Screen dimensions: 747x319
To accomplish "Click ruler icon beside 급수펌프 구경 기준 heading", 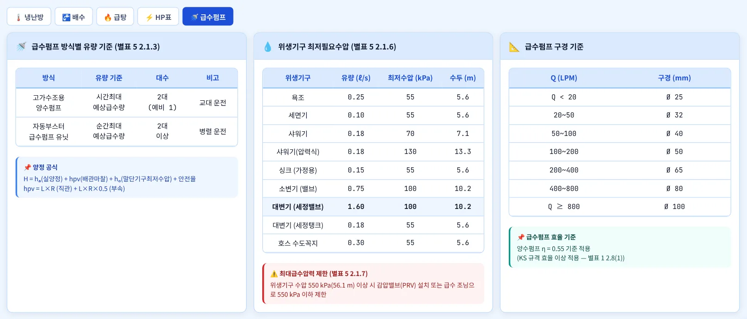I will 514,47.
